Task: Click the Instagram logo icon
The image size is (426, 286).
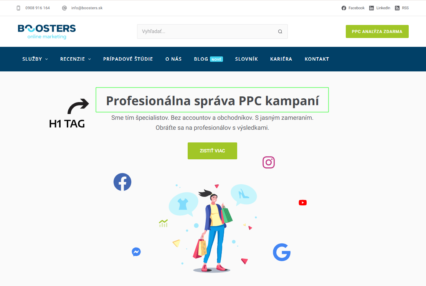Action: [x=269, y=162]
